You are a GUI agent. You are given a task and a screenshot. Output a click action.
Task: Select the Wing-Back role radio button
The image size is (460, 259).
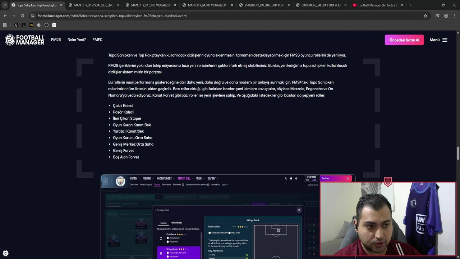tap(161, 253)
